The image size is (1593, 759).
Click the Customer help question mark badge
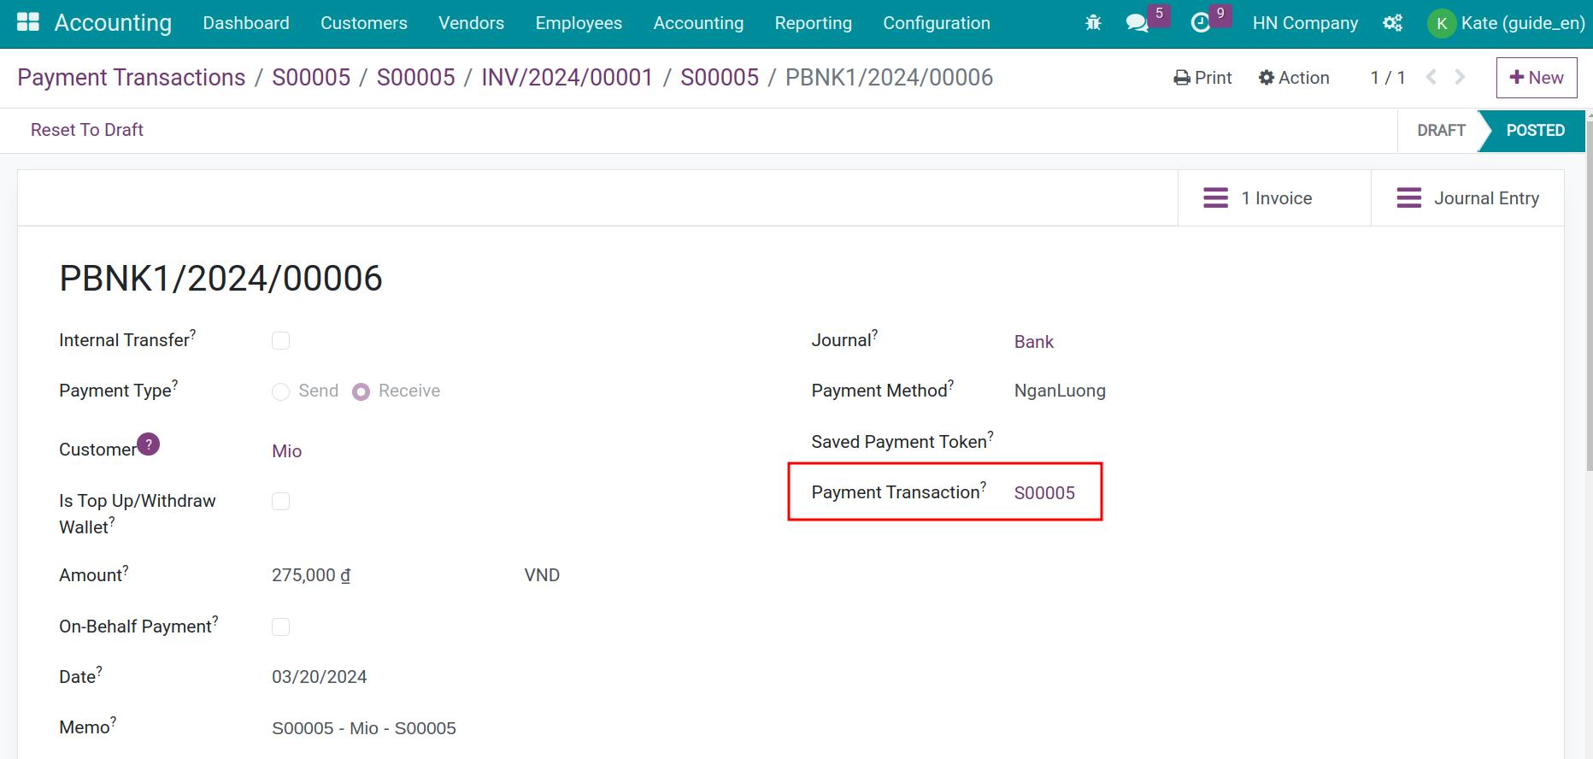[149, 444]
